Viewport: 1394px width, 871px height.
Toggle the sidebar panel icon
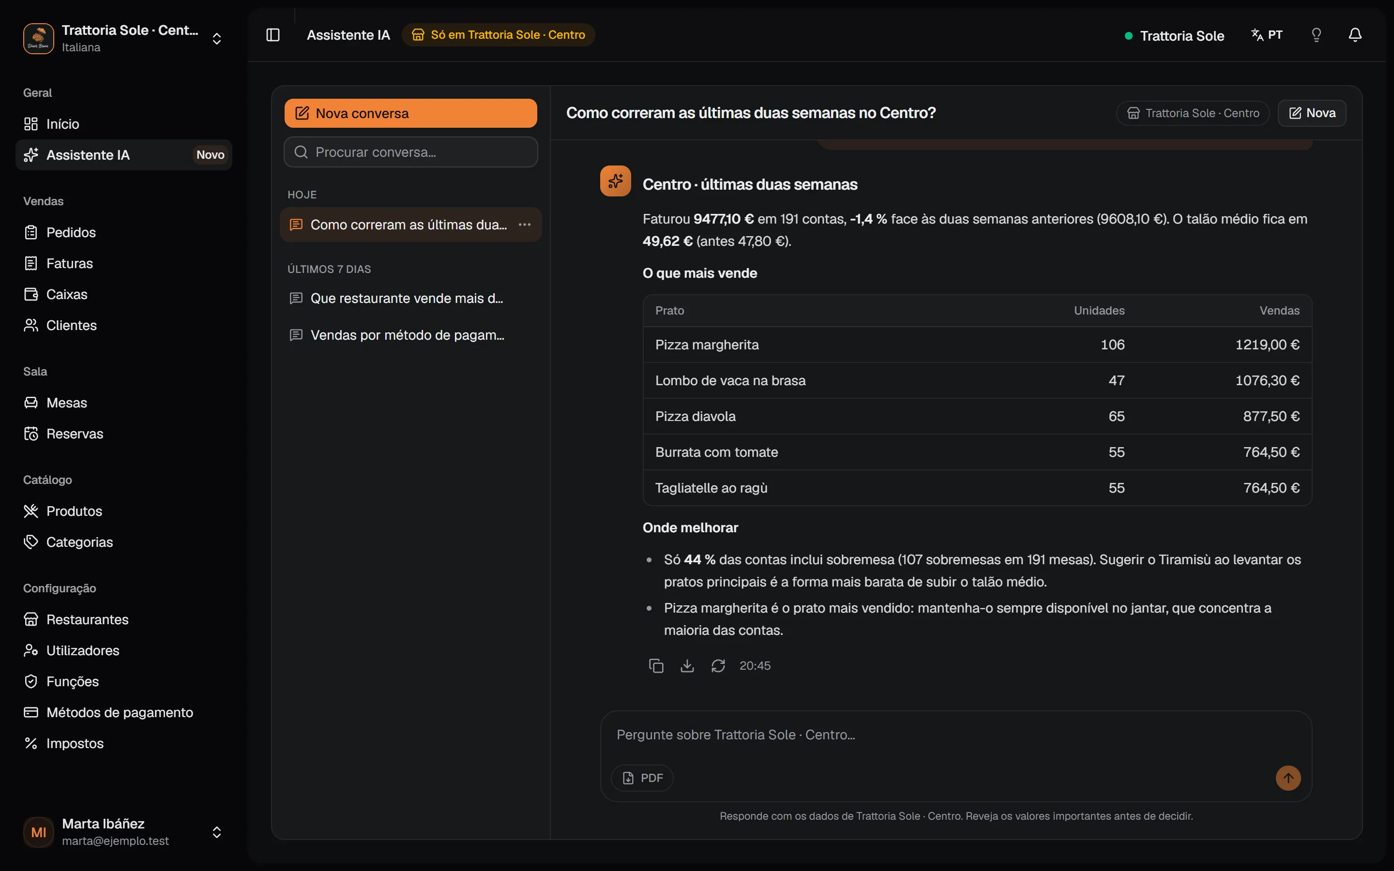273,35
